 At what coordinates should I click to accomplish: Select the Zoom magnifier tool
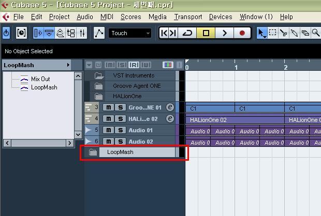tap(316, 33)
